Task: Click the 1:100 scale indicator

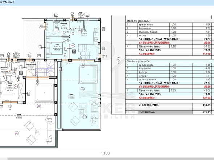Action: [105, 153]
